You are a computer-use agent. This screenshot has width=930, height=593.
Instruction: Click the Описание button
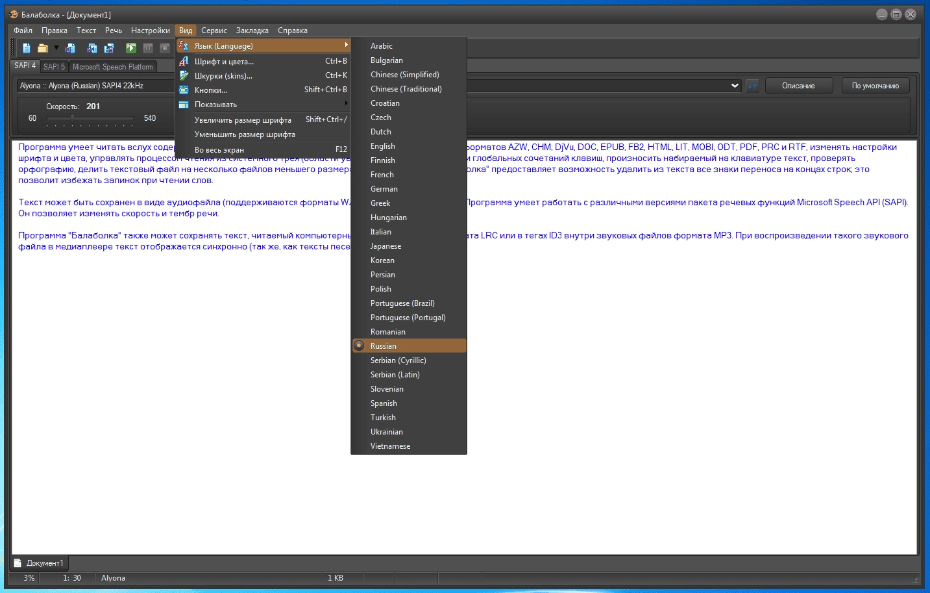798,86
